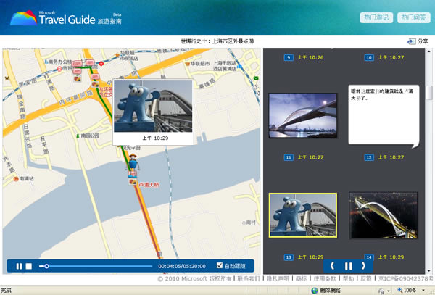Open the 商标 trademark footer link

301,278
